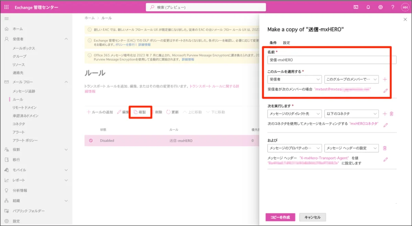Open the app launcher waffle icon

coord(7,7)
